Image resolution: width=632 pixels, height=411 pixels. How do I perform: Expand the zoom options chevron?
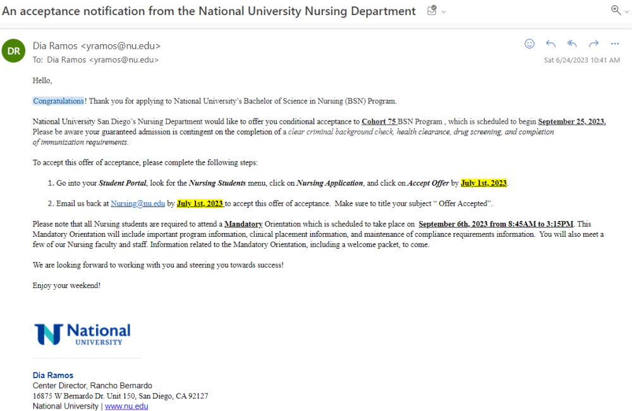tap(627, 11)
